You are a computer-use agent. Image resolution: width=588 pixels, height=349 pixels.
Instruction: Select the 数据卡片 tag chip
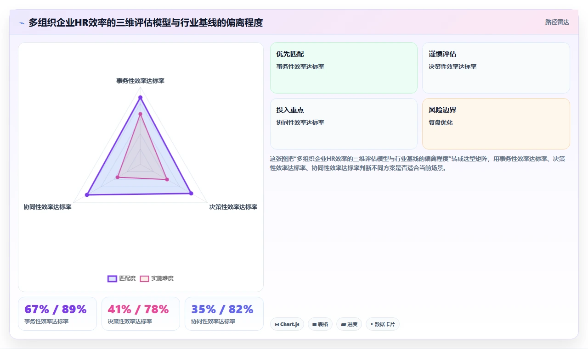point(383,324)
